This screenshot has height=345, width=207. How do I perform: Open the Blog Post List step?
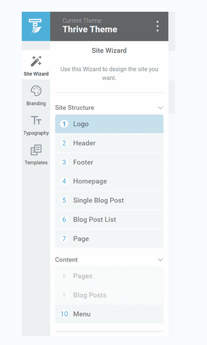(109, 219)
